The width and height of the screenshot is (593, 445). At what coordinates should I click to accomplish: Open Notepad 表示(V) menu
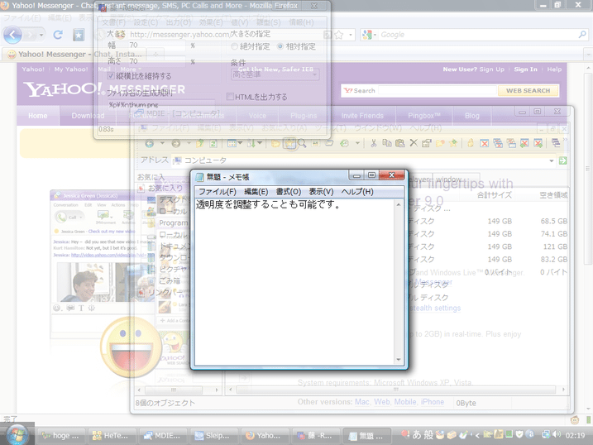point(321,192)
